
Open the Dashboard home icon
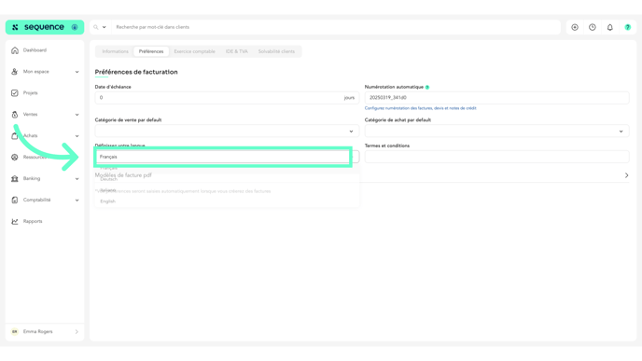coord(15,50)
